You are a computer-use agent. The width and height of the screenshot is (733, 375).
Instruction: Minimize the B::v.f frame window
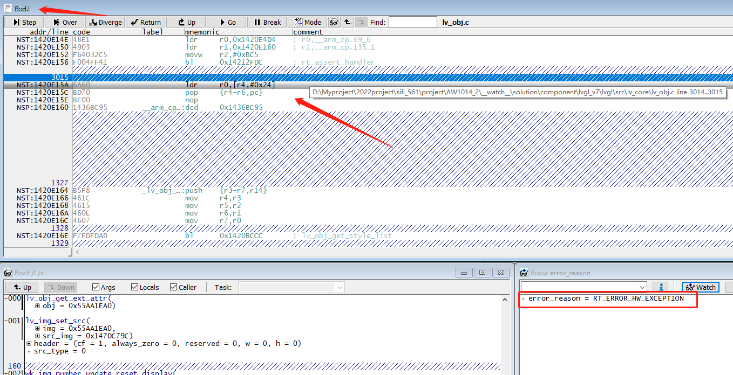(464, 273)
